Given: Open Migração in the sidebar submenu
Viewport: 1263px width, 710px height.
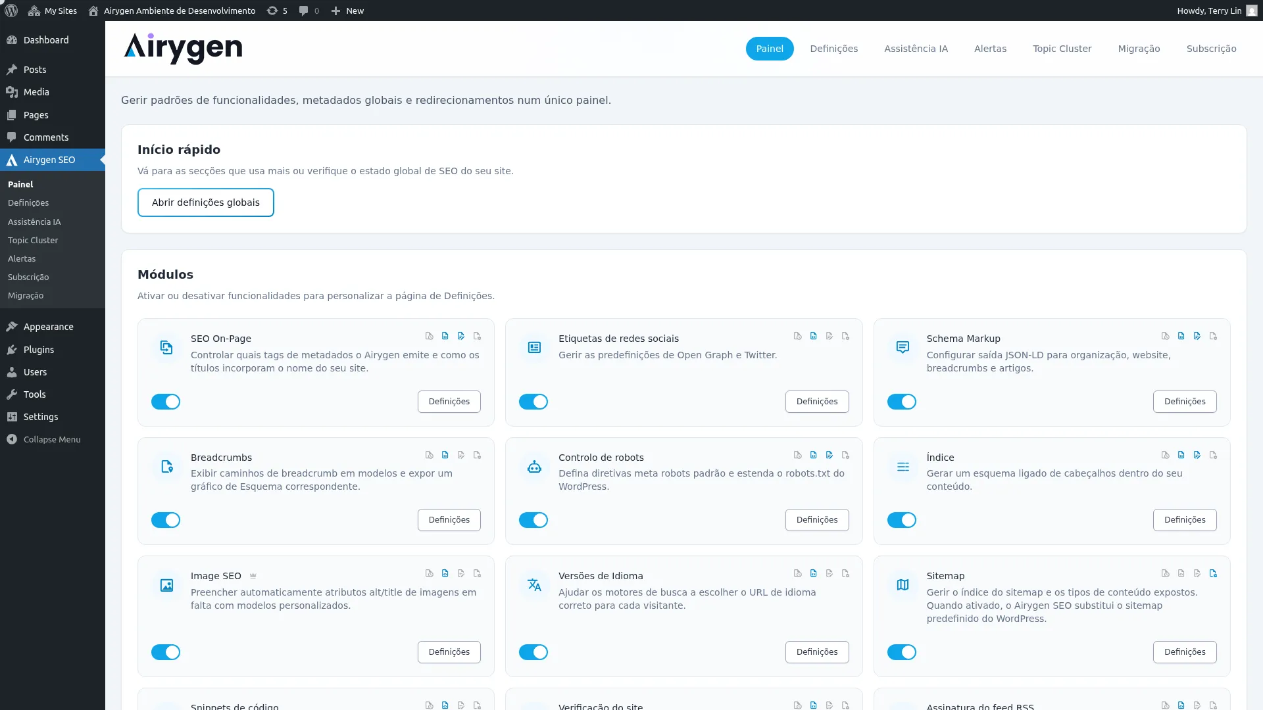Looking at the screenshot, I should coord(26,296).
